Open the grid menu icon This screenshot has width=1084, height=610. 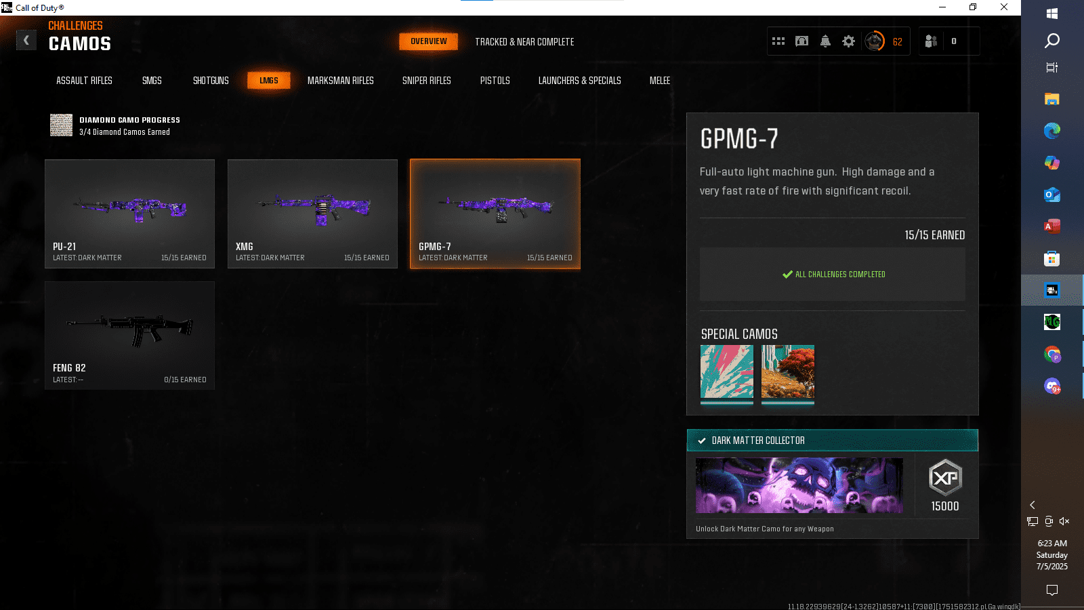coord(778,41)
